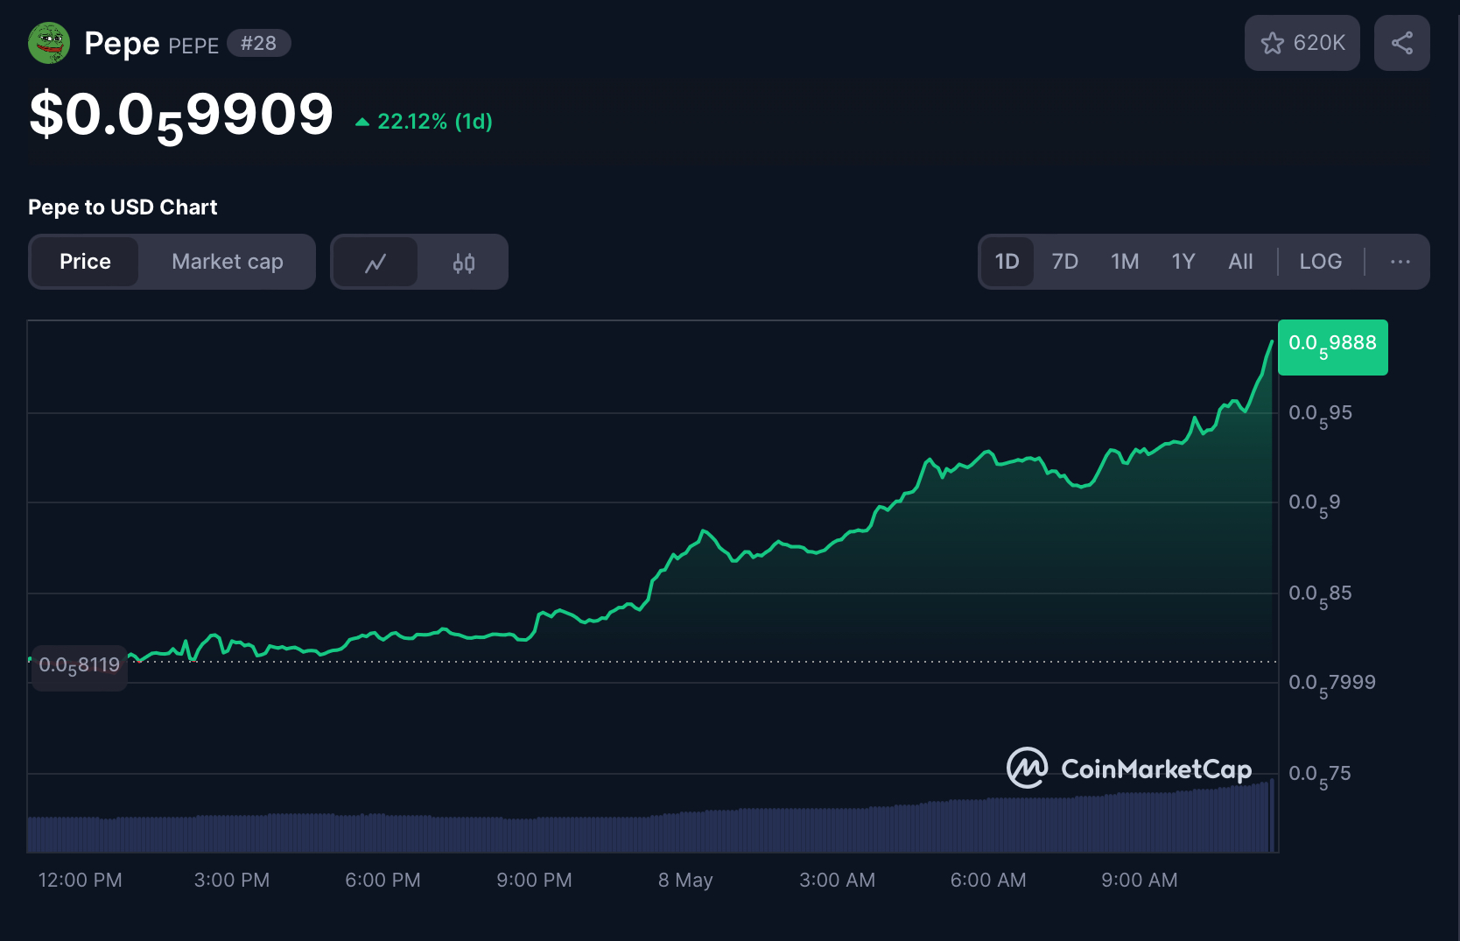Click the 9:00 AM x-axis label
Viewport: 1460px width, 941px height.
(x=1139, y=880)
